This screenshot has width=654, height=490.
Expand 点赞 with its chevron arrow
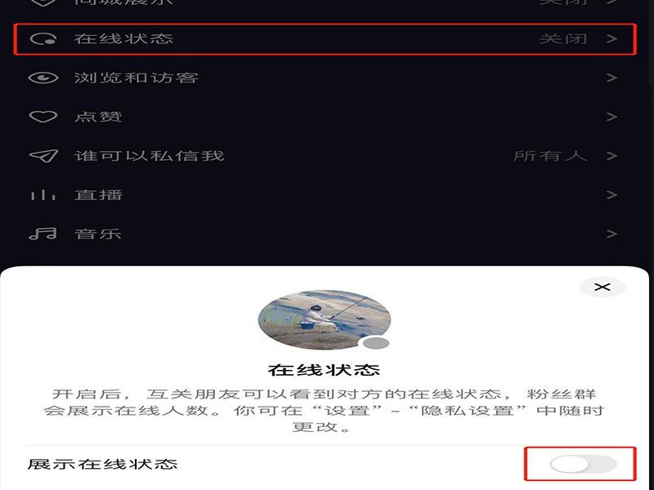tap(611, 117)
